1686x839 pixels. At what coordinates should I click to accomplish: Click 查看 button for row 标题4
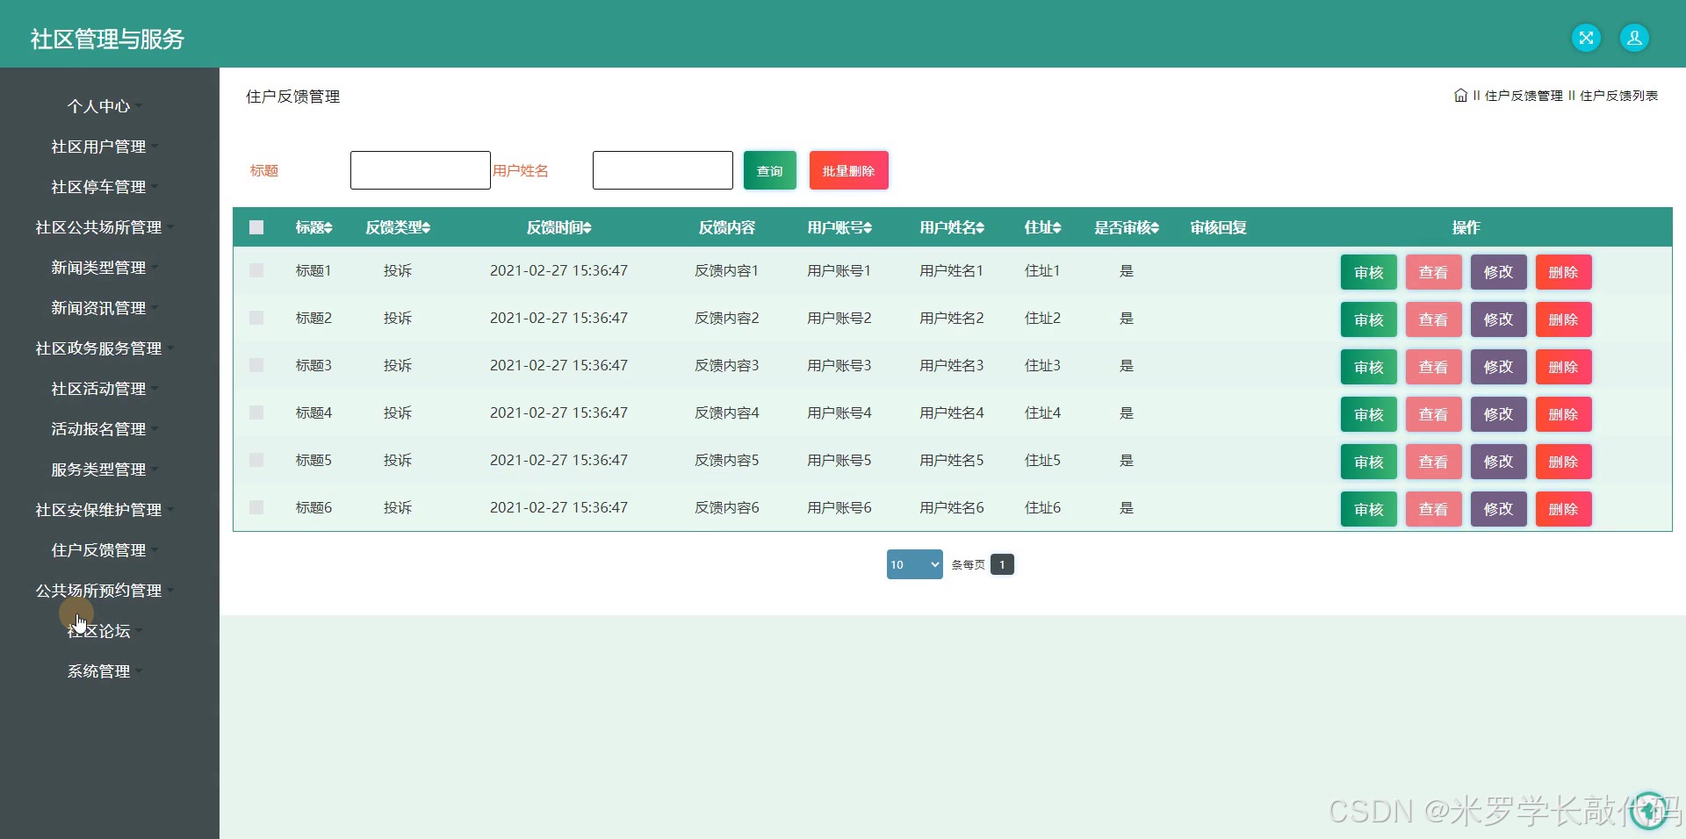pos(1433,414)
